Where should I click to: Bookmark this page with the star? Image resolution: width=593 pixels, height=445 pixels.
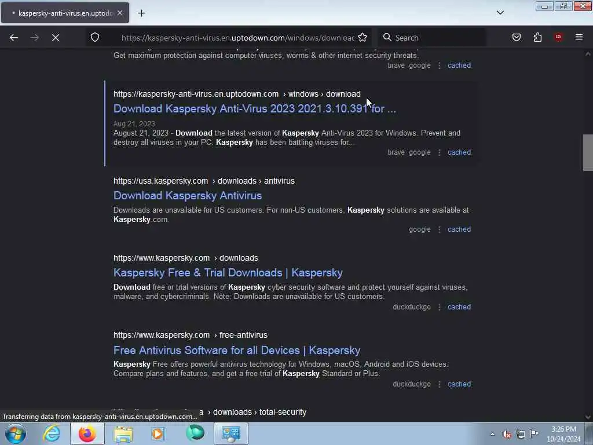[x=363, y=37]
